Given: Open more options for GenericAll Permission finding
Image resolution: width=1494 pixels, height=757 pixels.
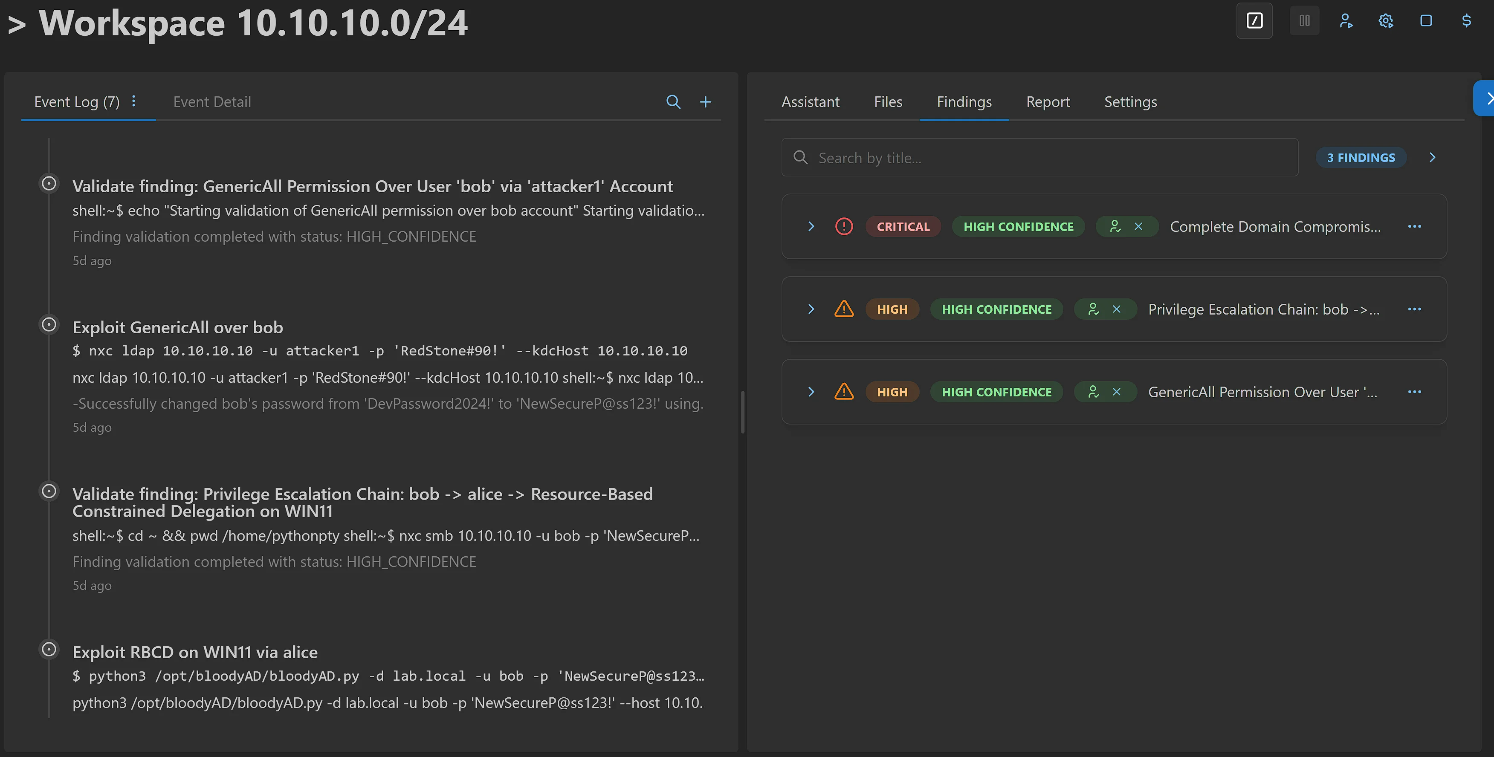Looking at the screenshot, I should point(1415,393).
